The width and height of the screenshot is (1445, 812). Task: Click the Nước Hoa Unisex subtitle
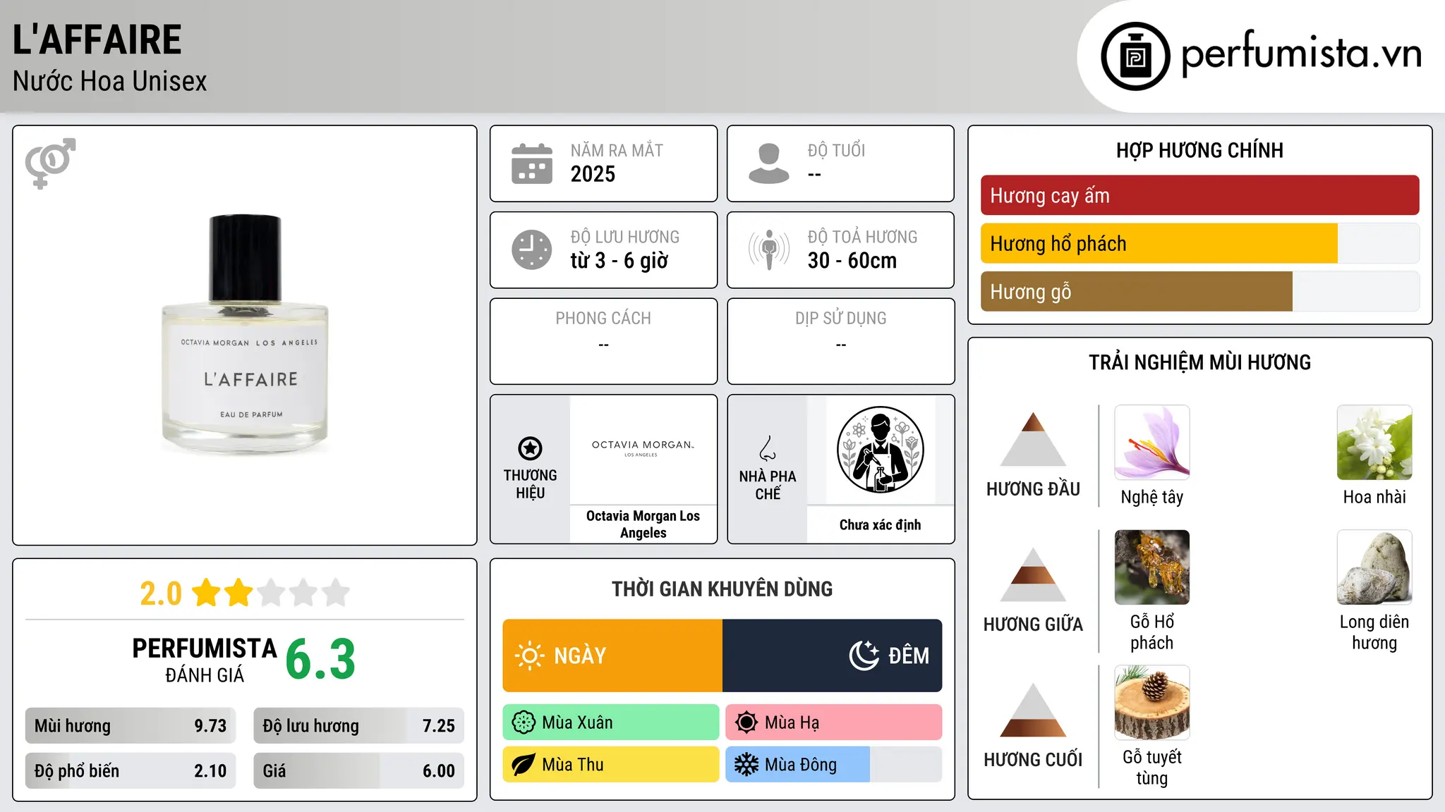coord(110,82)
